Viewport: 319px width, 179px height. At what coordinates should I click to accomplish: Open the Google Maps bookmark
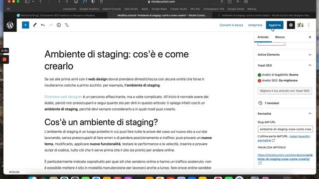(x=159, y=9)
